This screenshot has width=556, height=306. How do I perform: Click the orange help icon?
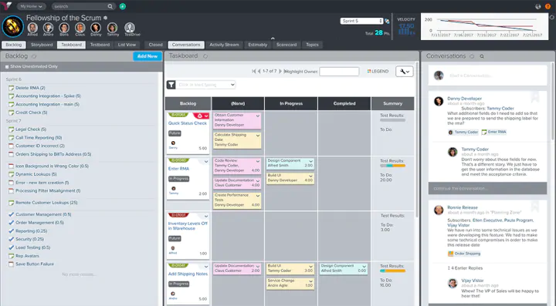click(x=548, y=6)
